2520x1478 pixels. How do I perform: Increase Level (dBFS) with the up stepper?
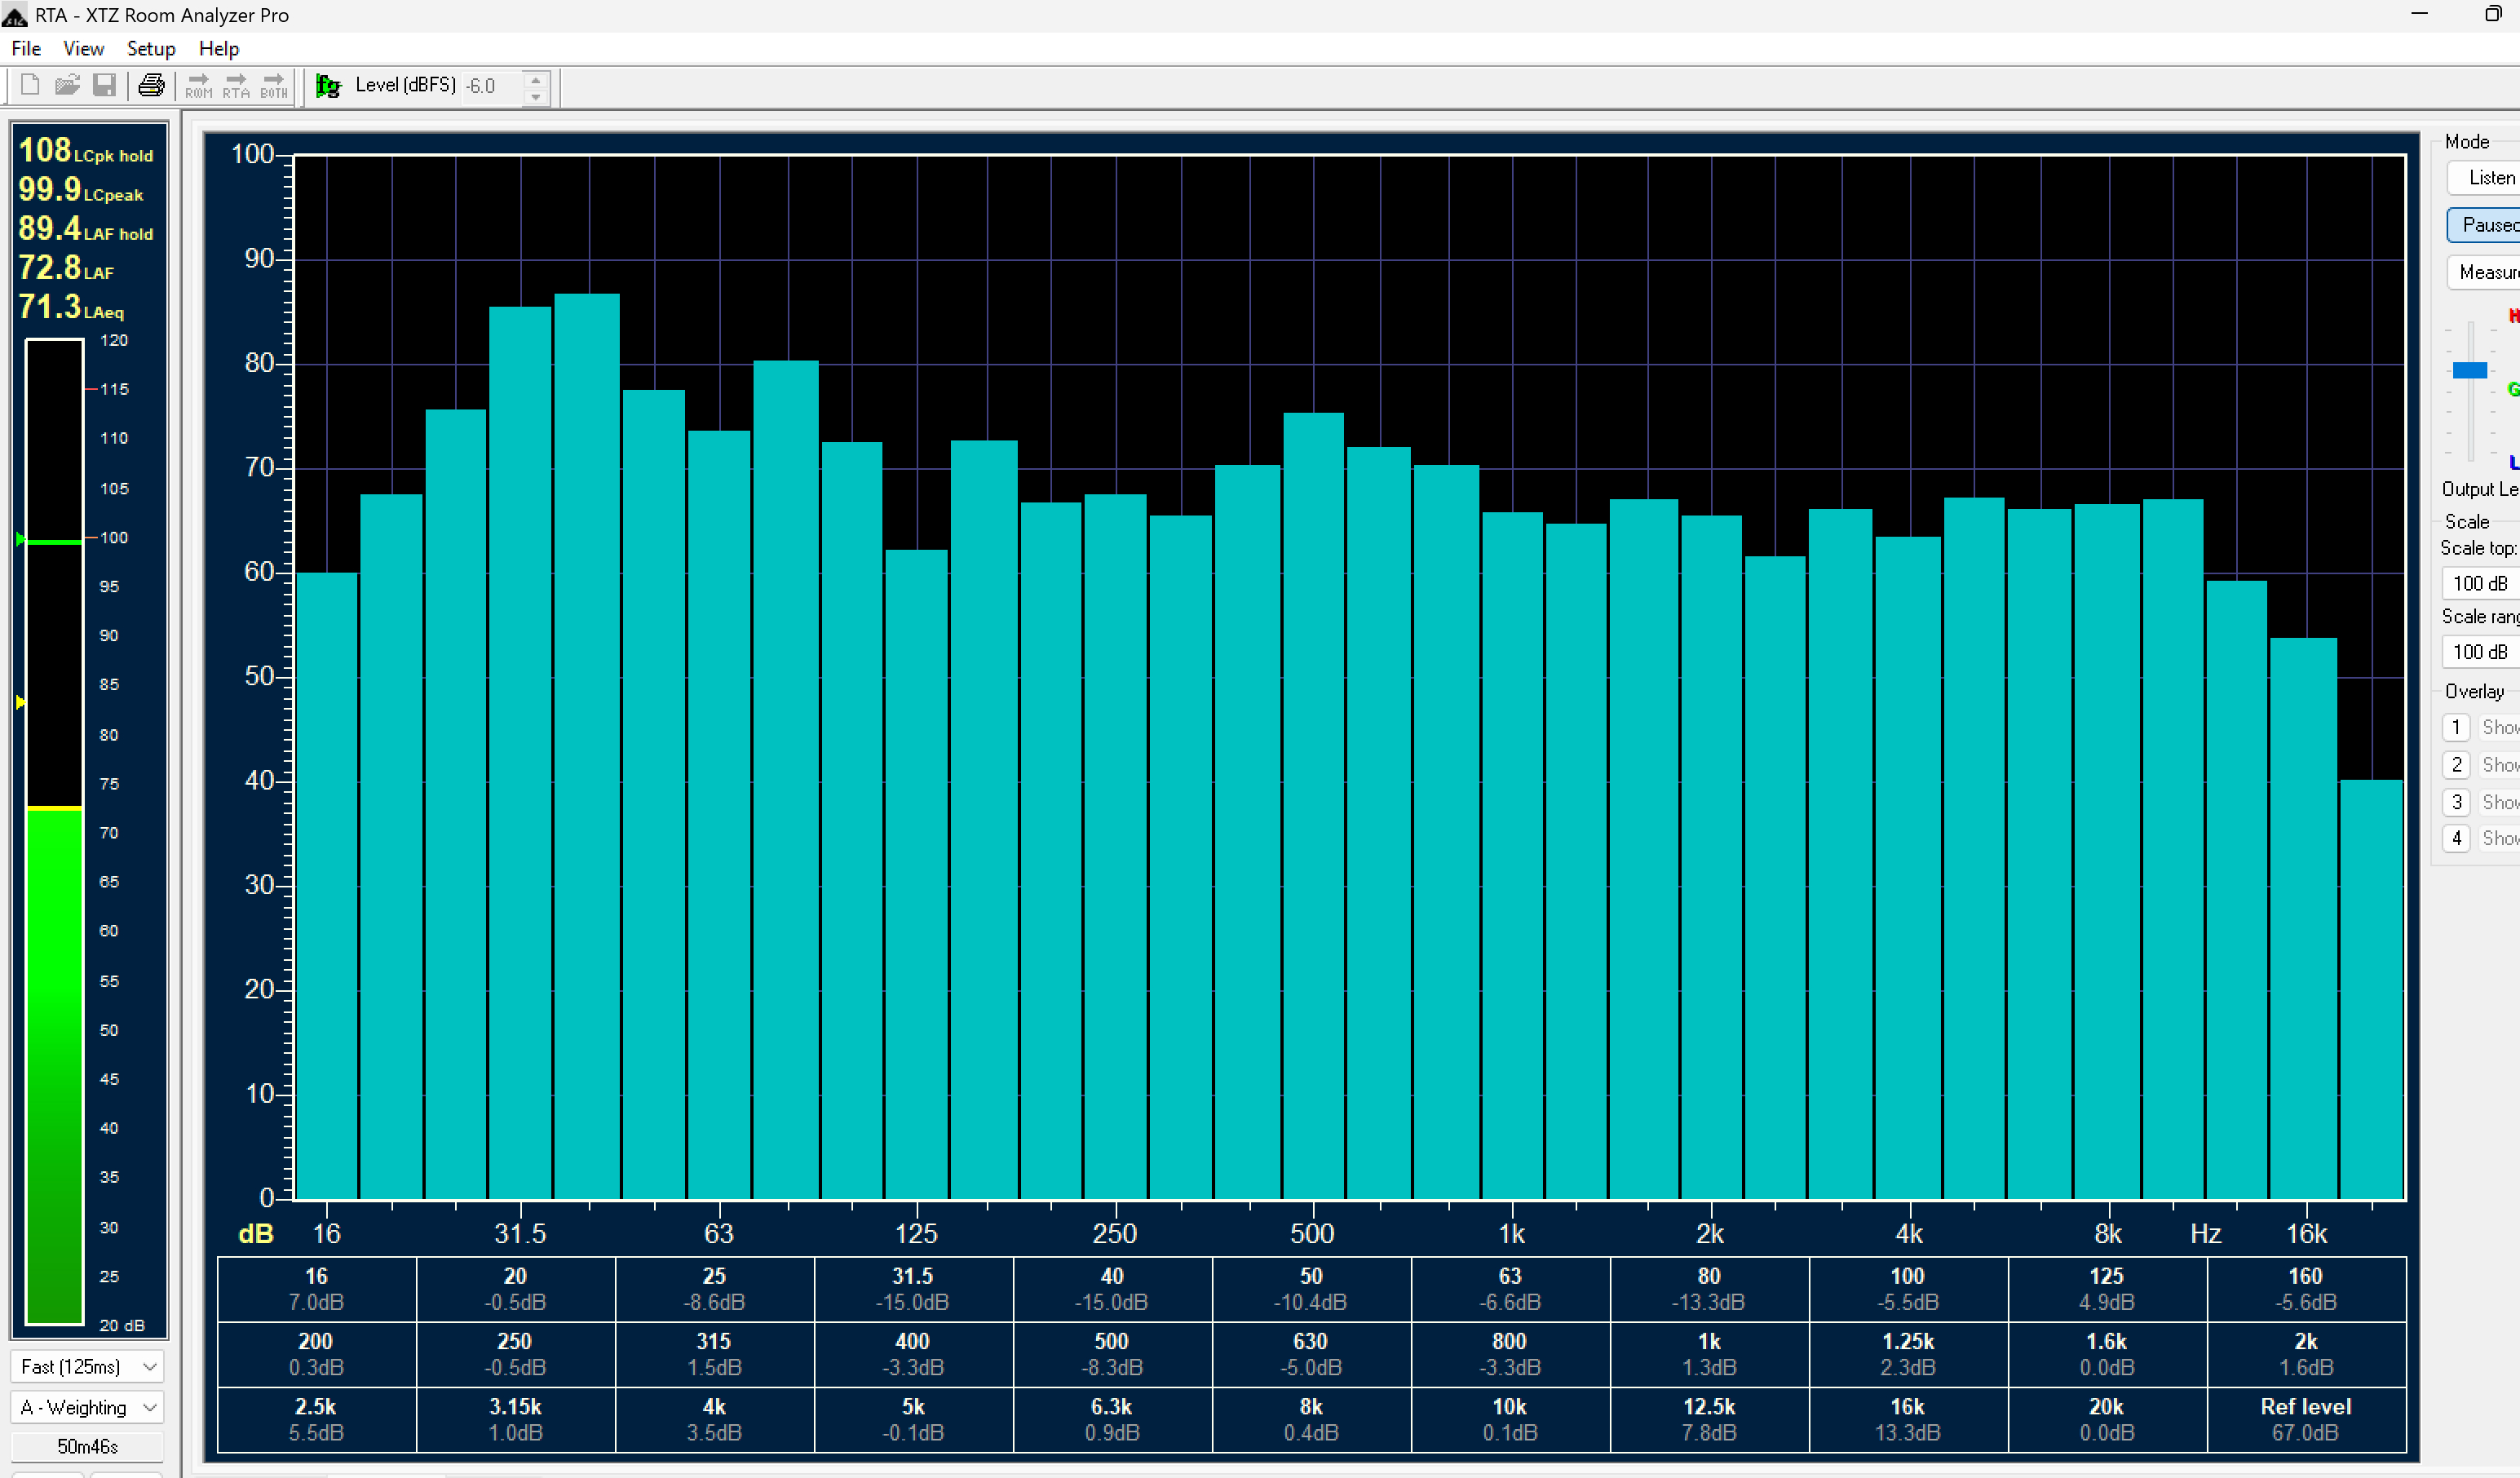(x=536, y=79)
